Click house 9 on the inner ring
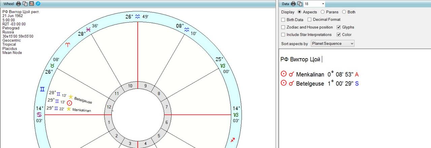Image resolution: width=431 pixels, height=148 pixels. coord(145,86)
